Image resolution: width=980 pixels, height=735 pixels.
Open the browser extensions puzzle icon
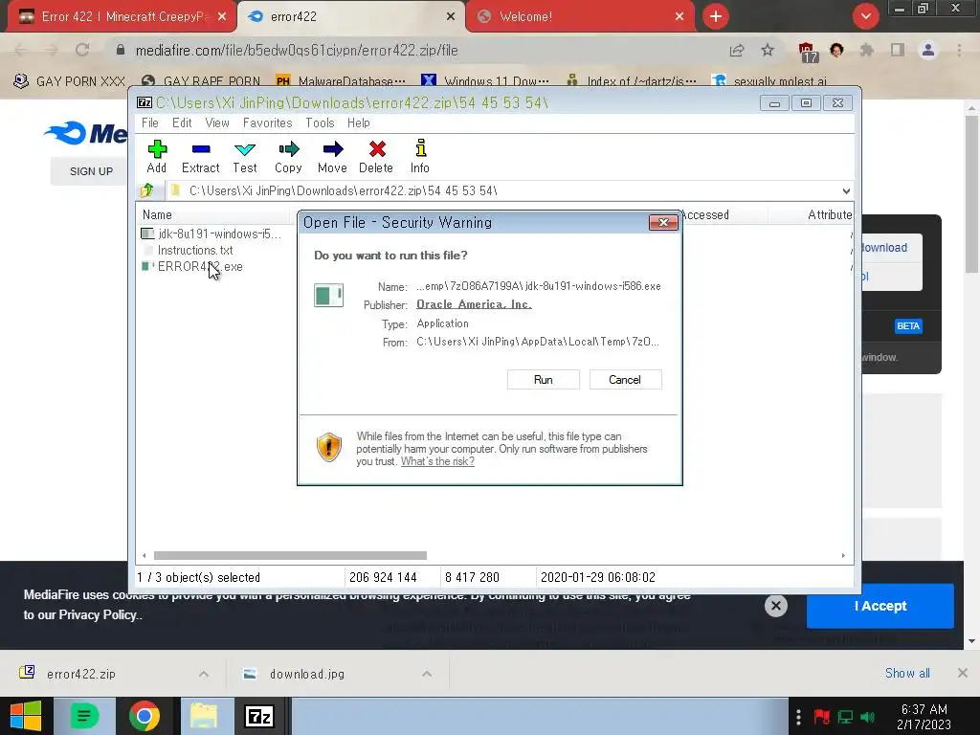(867, 50)
